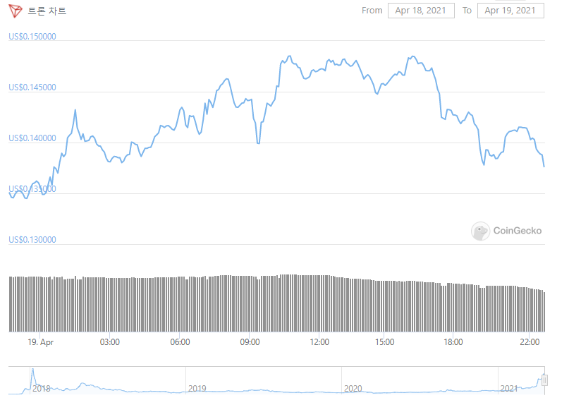The height and width of the screenshot is (405, 569).
Task: Click the 09:00 time axis label
Action: tap(250, 342)
